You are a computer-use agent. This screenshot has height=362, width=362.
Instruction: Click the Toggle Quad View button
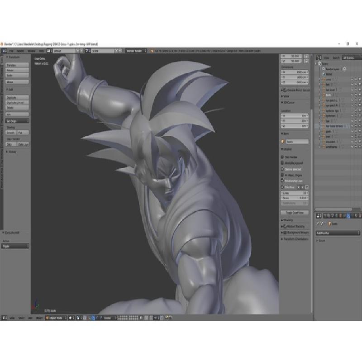(295, 212)
